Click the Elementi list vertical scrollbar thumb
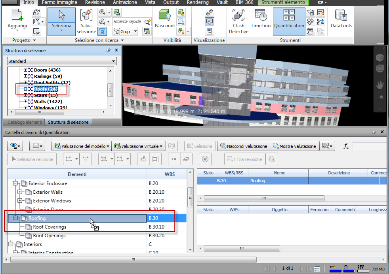Screen dimensions: 389x274 190,197
